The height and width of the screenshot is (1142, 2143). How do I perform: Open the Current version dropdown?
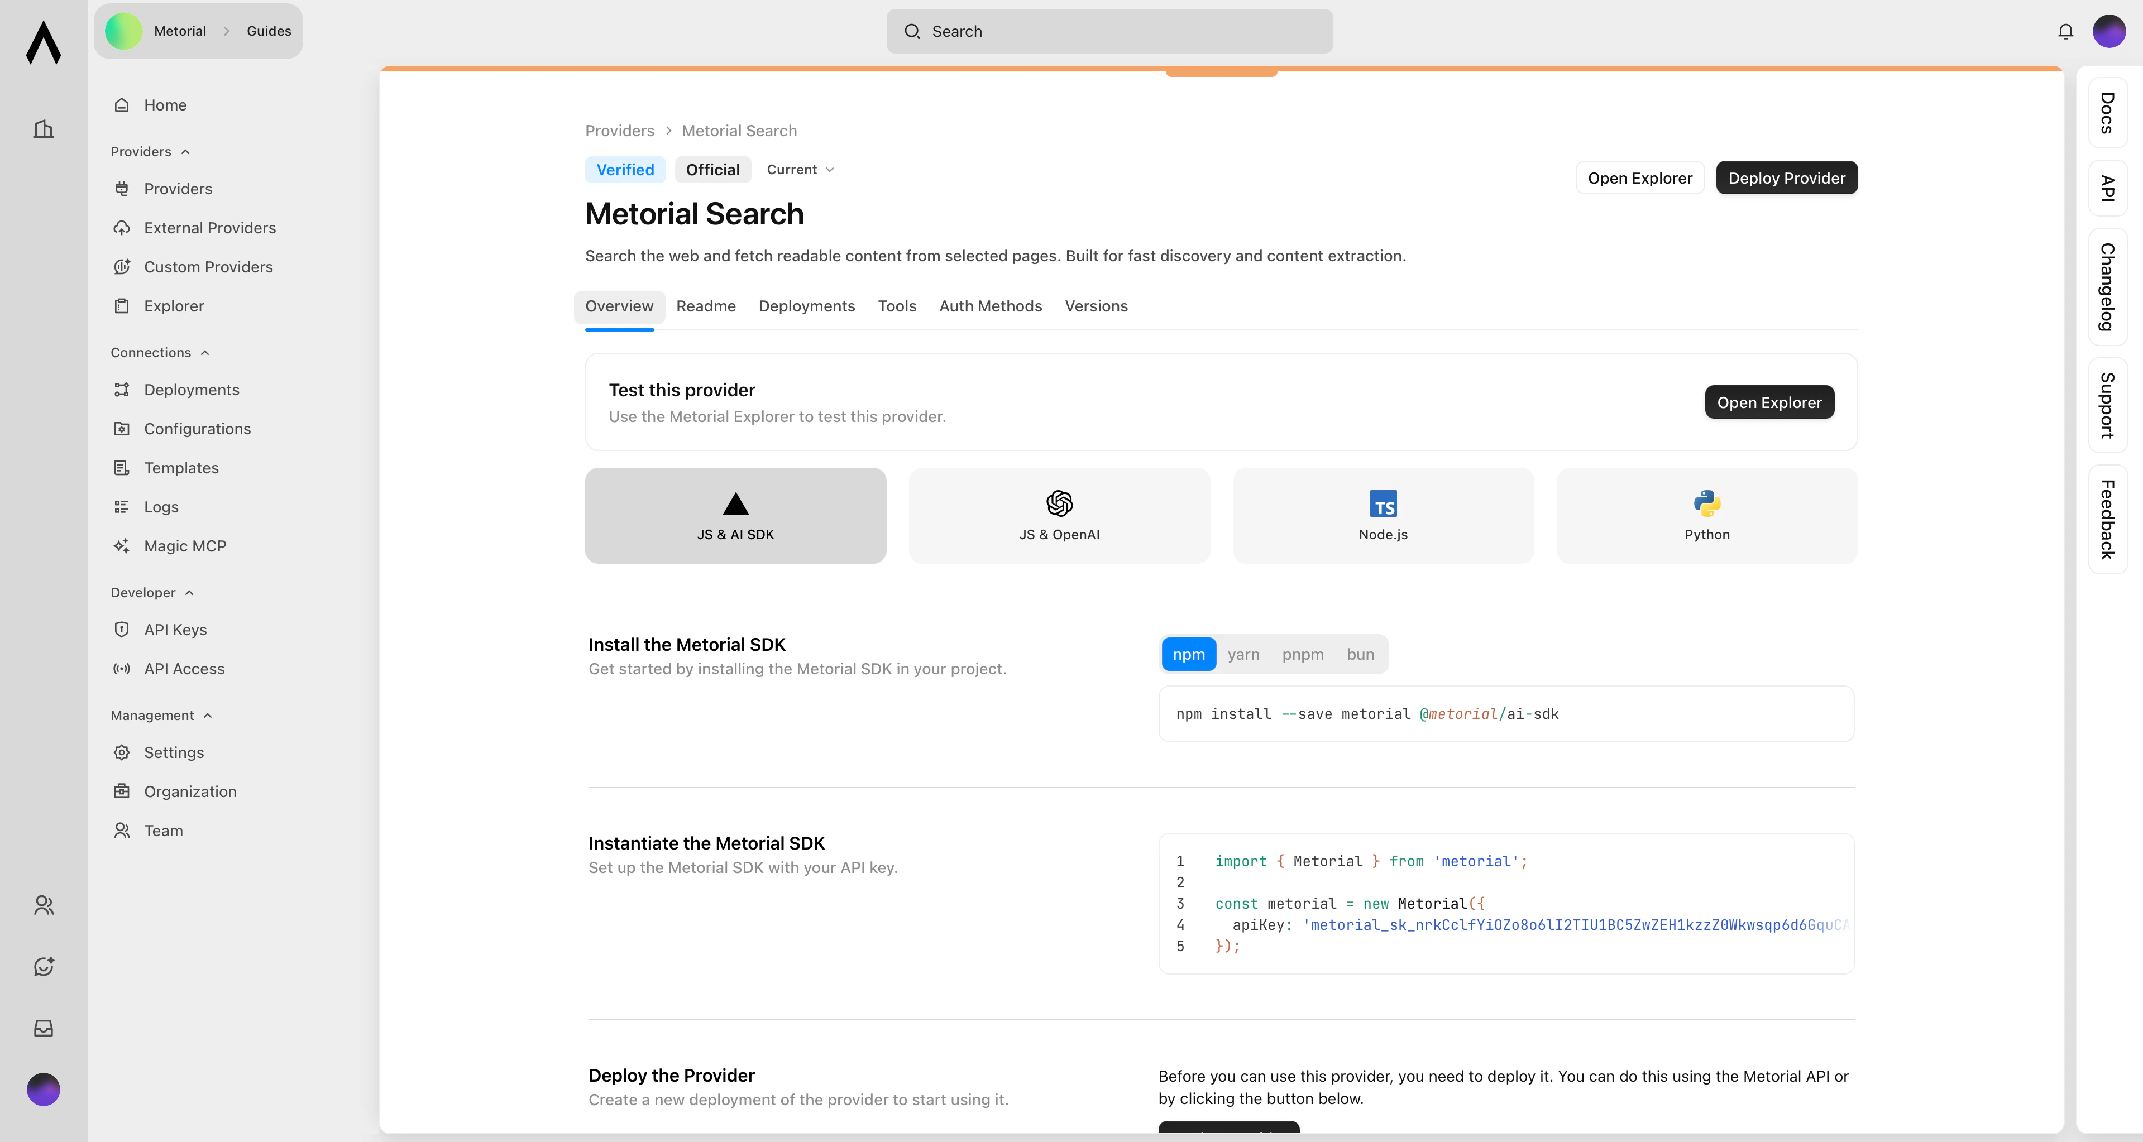(x=800, y=170)
